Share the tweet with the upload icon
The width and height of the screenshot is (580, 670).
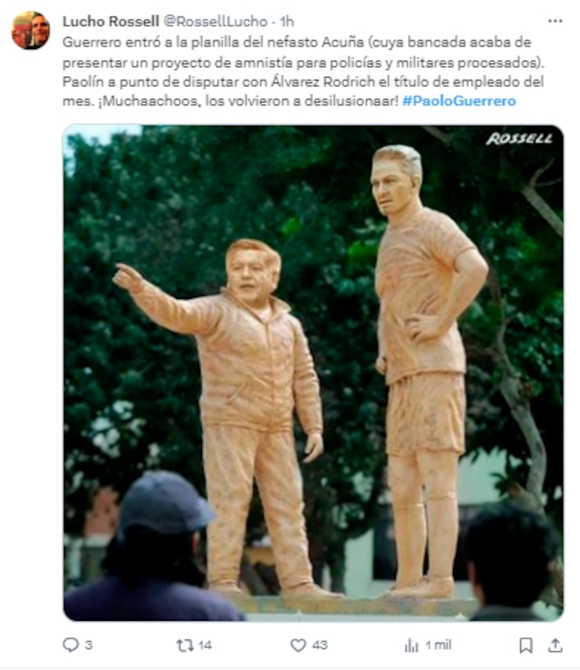[x=555, y=646]
